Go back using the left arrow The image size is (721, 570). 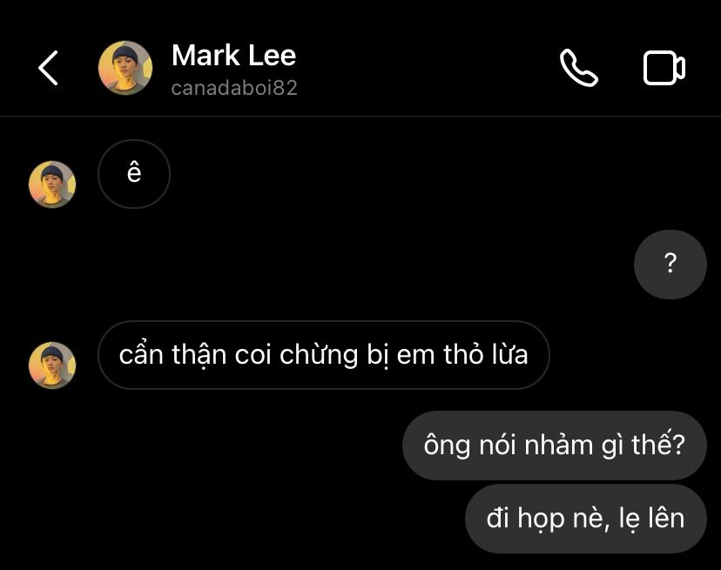pyautogui.click(x=48, y=68)
